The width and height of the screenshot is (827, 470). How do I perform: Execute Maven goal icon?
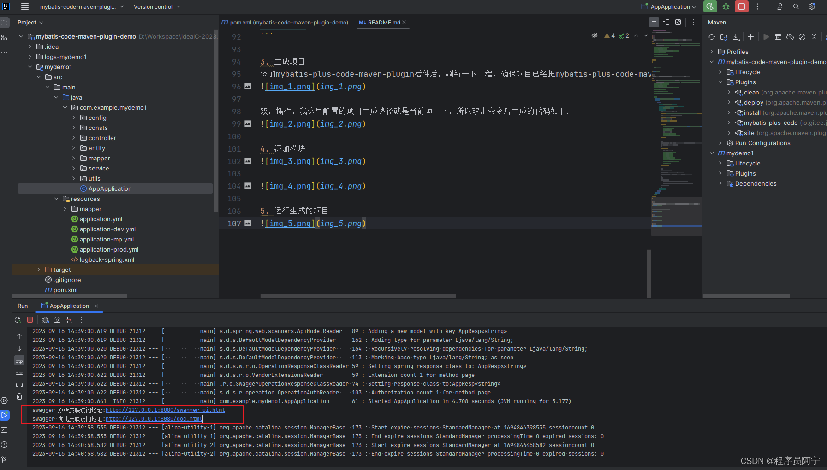coord(778,37)
